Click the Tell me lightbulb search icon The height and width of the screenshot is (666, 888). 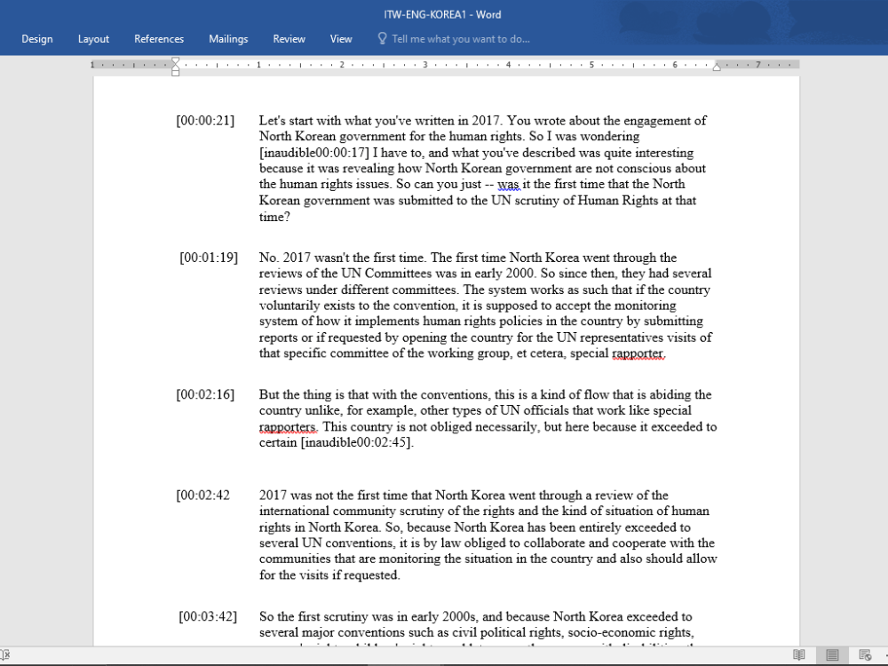382,38
